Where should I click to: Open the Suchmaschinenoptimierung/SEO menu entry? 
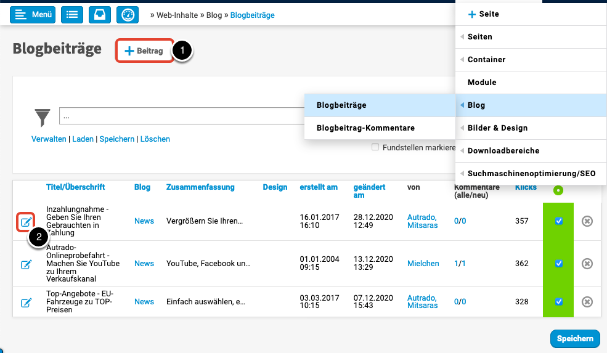point(531,174)
